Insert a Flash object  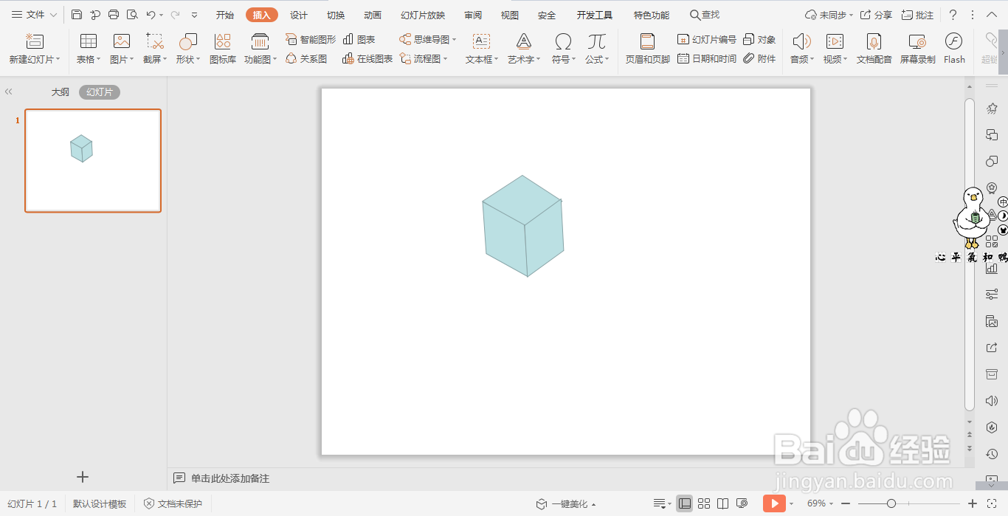click(x=954, y=49)
